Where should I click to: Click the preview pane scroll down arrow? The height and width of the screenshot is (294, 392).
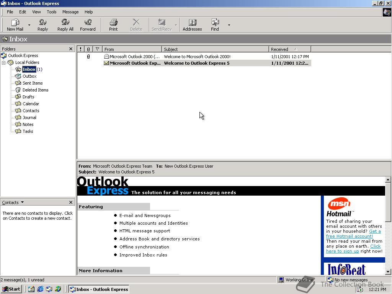(x=388, y=272)
